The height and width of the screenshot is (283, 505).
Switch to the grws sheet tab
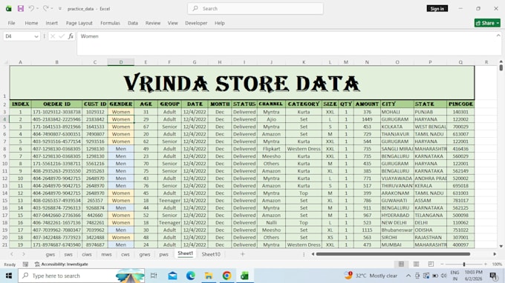(x=145, y=254)
